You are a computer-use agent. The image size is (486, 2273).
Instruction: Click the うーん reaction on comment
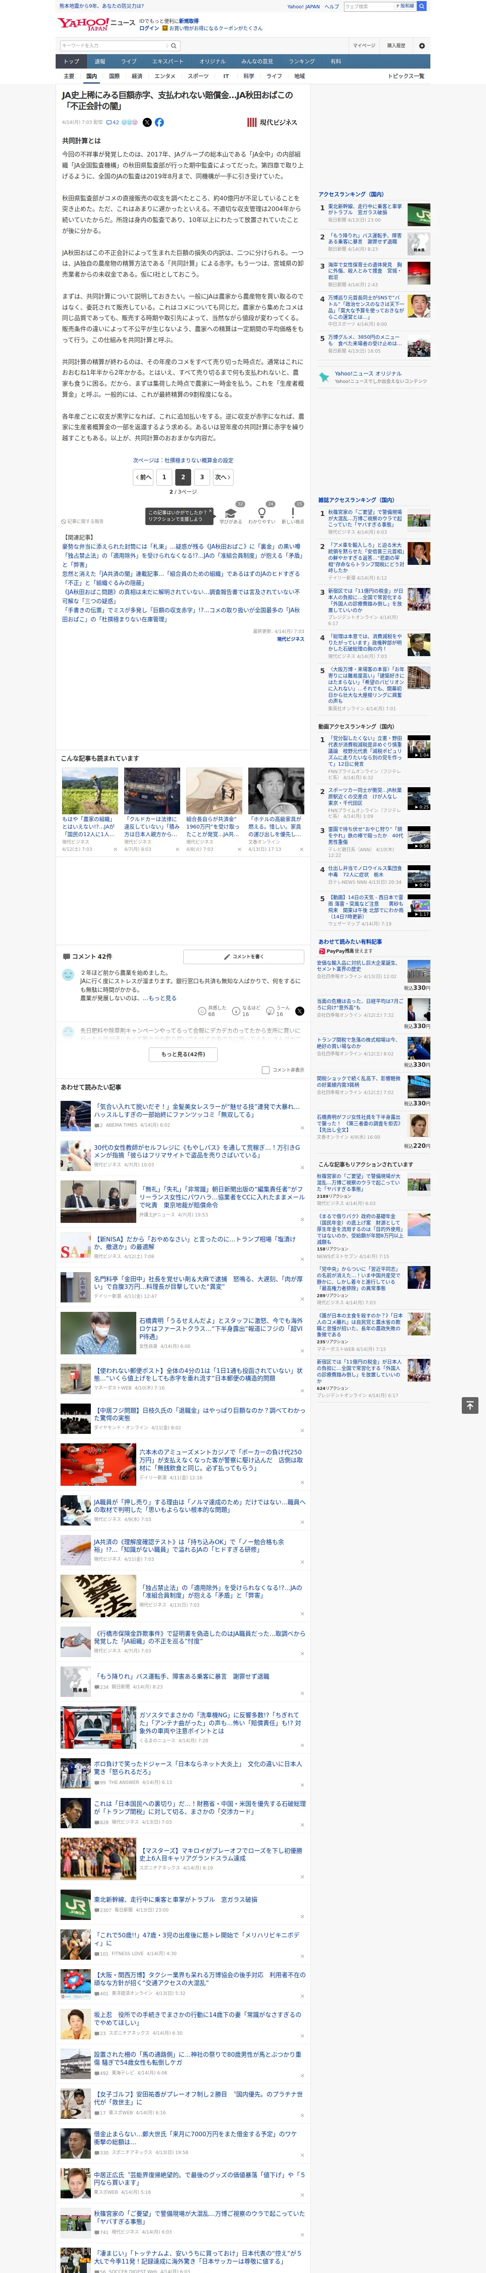click(279, 1010)
